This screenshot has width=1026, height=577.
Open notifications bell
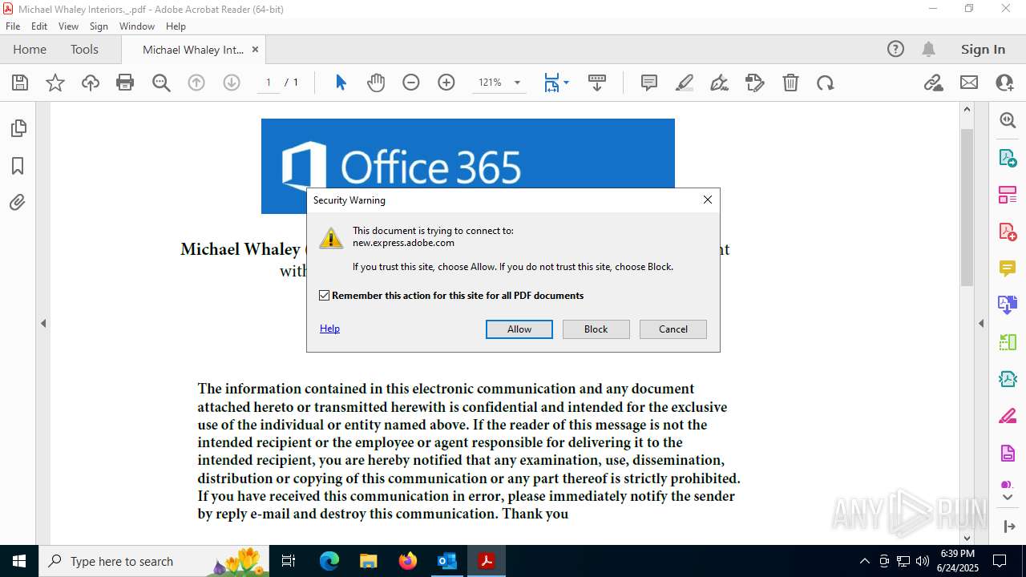(x=928, y=49)
